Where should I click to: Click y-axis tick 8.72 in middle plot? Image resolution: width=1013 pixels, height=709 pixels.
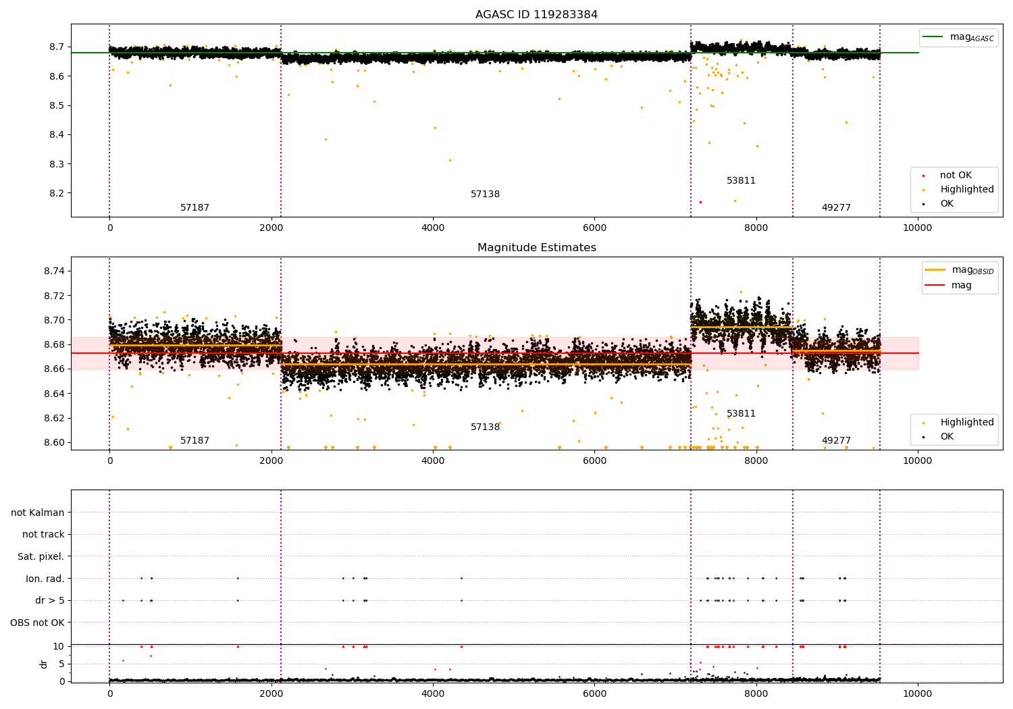[54, 296]
